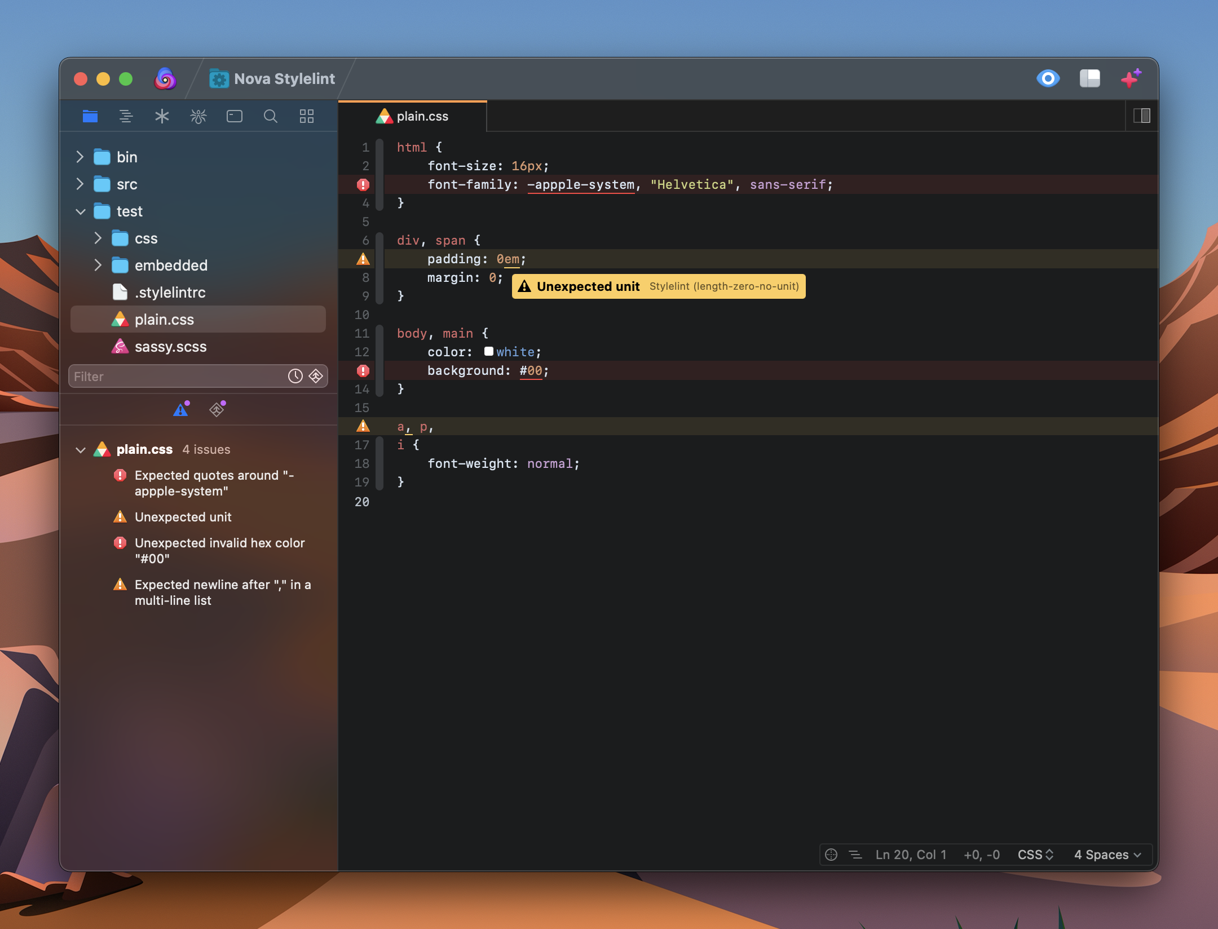Viewport: 1218px width, 929px height.
Task: Switch to the Issues pane tab icon
Action: click(181, 409)
